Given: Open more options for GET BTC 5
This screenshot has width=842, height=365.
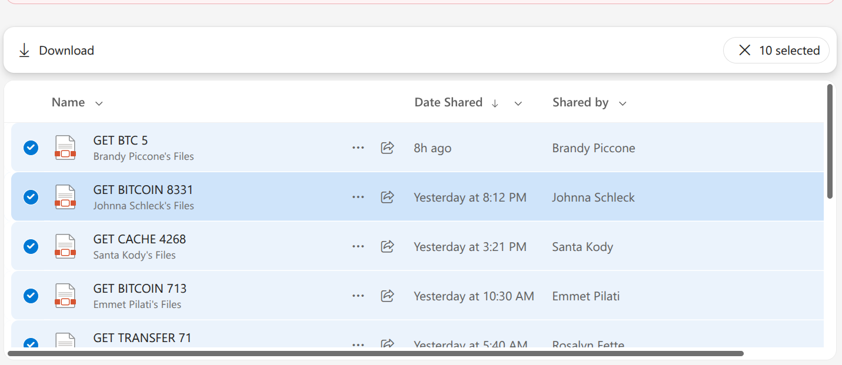Looking at the screenshot, I should (x=358, y=148).
